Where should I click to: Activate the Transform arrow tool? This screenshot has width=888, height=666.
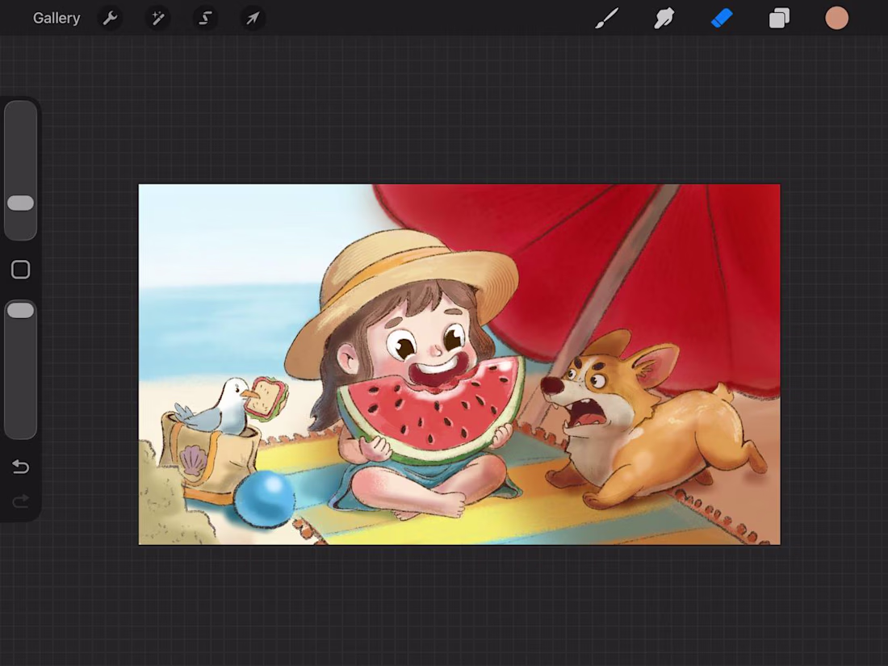coord(253,18)
